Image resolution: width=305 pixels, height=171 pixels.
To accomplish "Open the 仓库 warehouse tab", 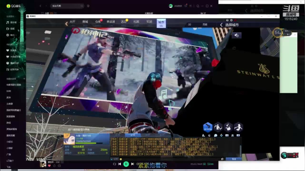I will [x=98, y=22].
